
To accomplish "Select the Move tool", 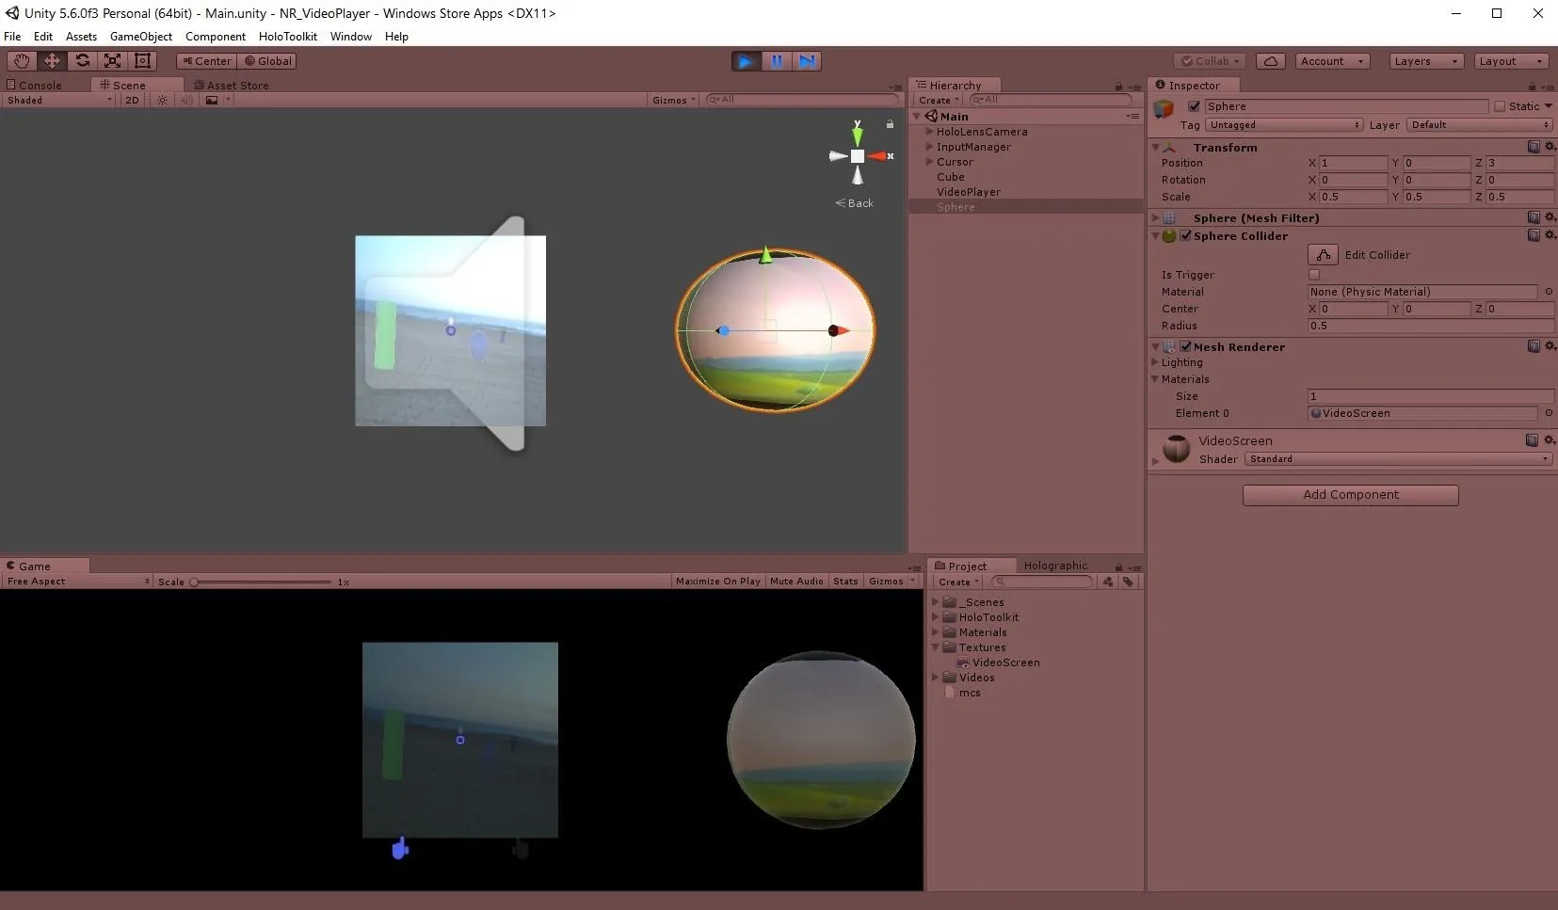I will point(52,61).
